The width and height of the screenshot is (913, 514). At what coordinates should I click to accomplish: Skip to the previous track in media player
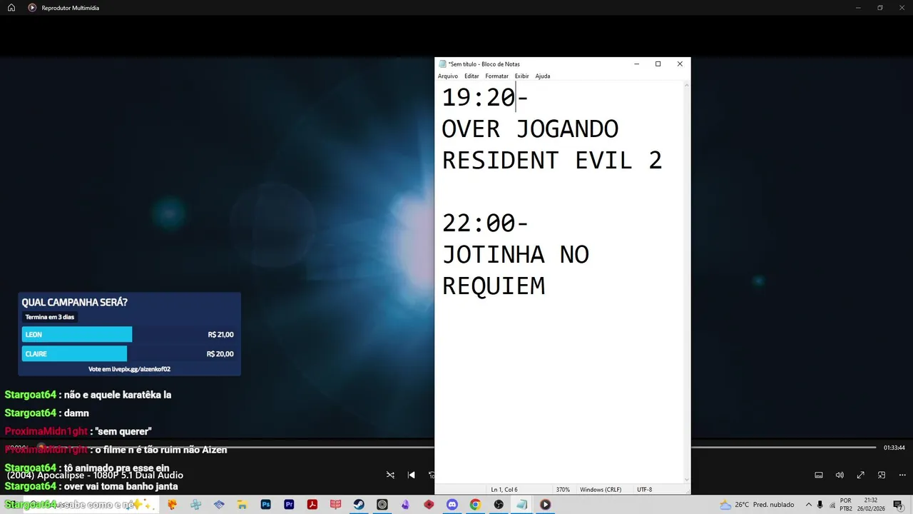(x=411, y=475)
